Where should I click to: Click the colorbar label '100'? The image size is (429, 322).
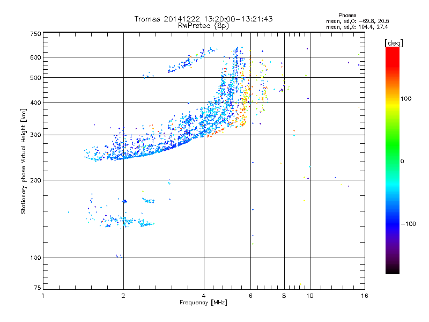[x=406, y=99]
